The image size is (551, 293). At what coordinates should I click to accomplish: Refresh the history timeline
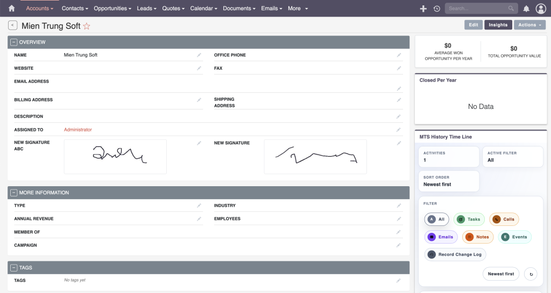(531, 274)
